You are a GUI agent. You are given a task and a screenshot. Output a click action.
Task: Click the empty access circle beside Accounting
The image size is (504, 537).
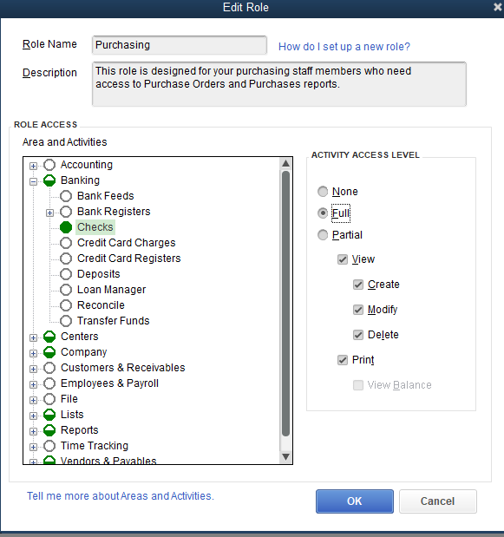point(49,165)
